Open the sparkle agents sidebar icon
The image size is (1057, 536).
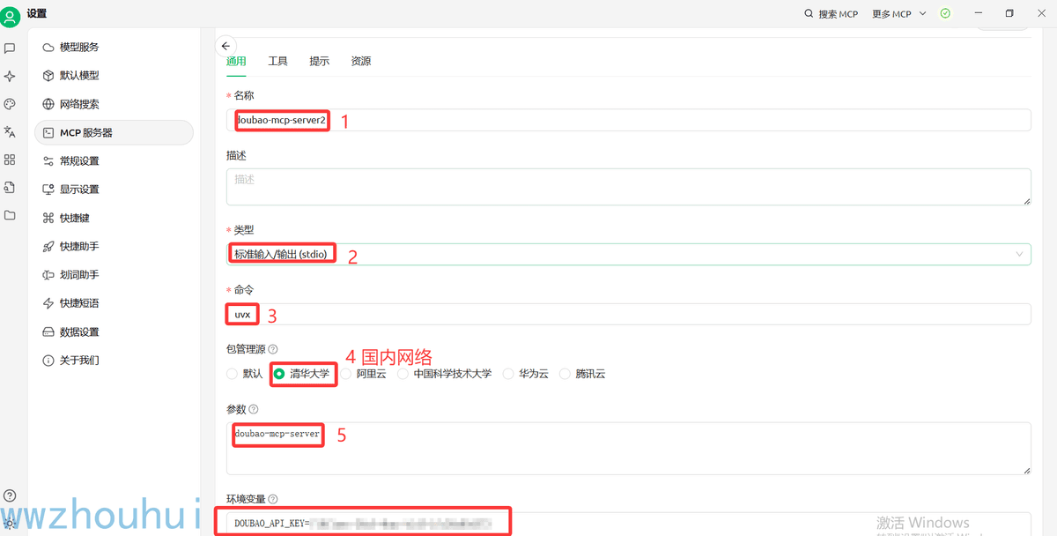[10, 76]
